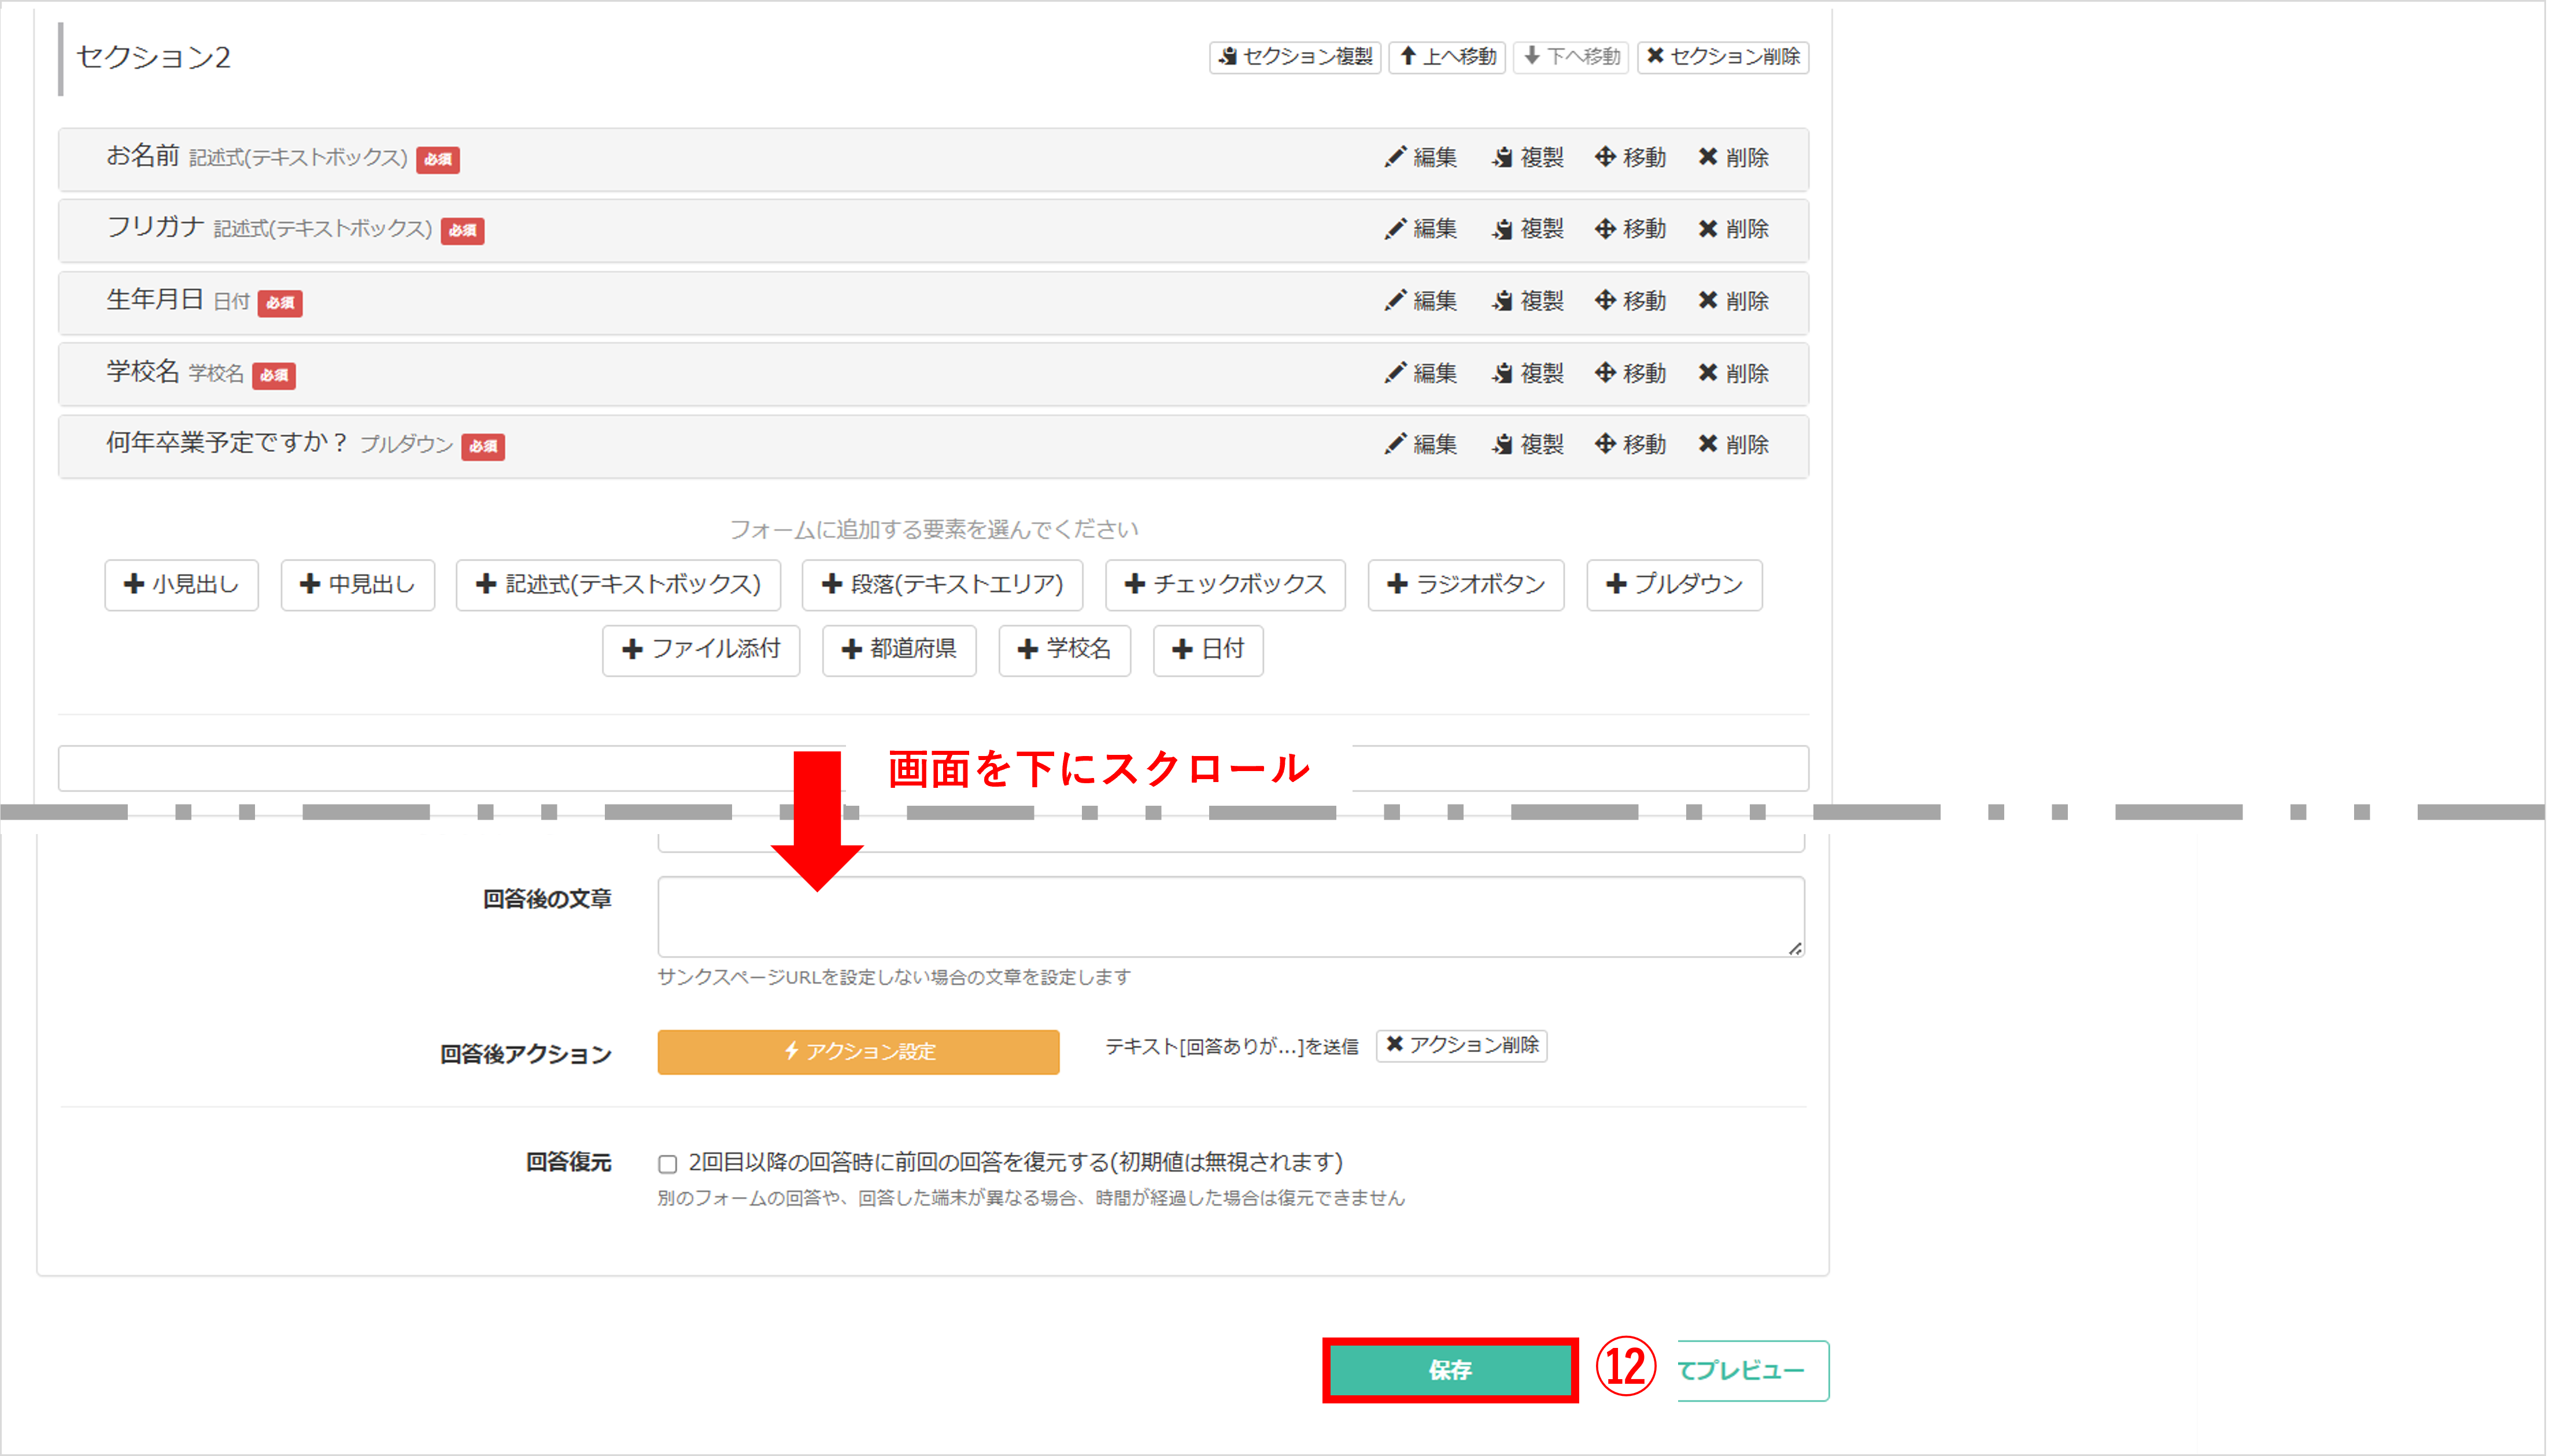2553x1456 pixels.
Task: Duplicate the 何年卒業予定ですか field
Action: coord(1528,444)
